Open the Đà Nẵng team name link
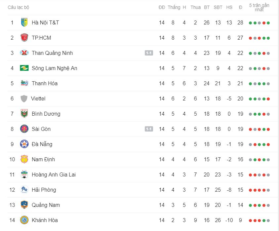279x231 pixels. click(42, 144)
